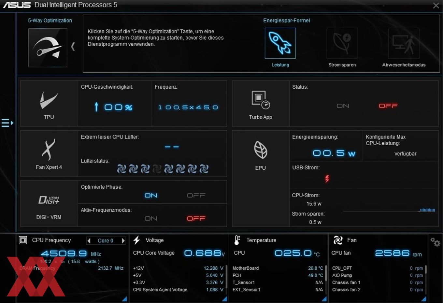Click the Fan monitor icon
The width and height of the screenshot is (443, 303).
coord(338,240)
